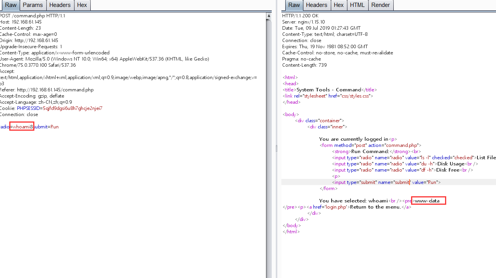
Task: Click the Pragma: no-cache header
Action: click(x=301, y=59)
